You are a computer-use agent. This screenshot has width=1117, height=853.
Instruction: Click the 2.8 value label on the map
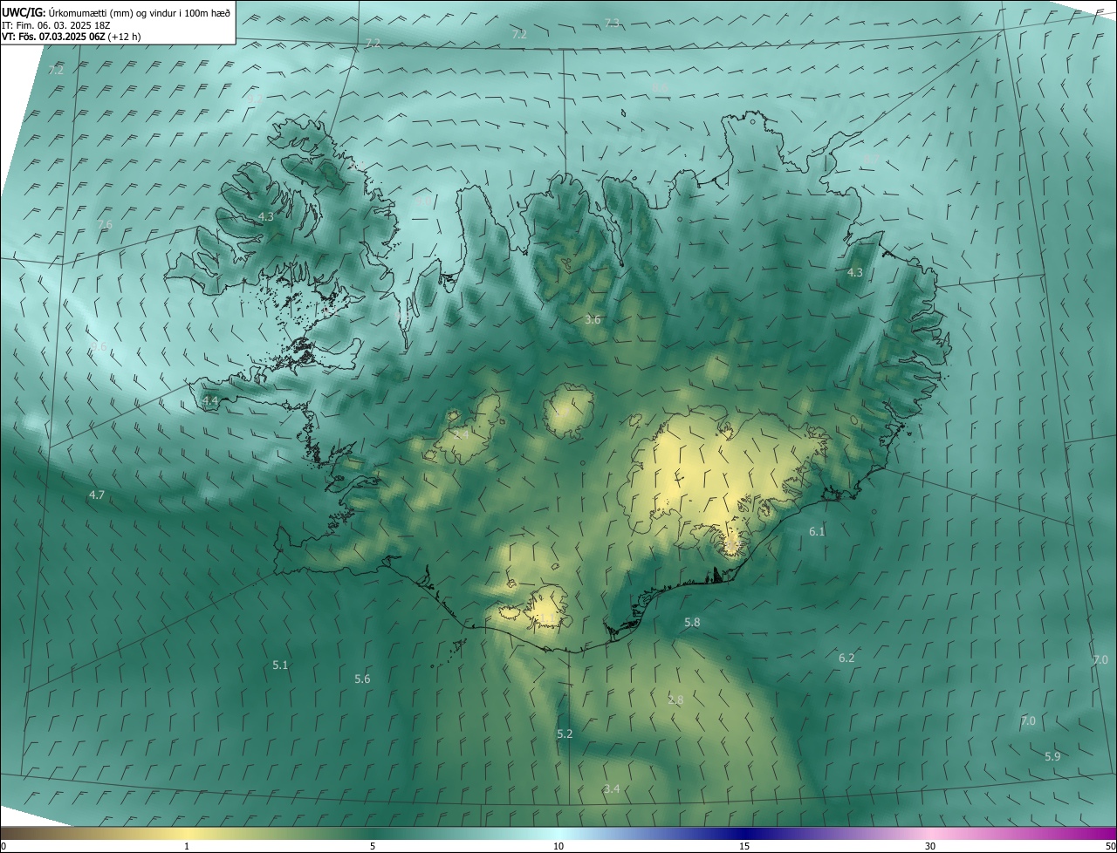click(675, 699)
